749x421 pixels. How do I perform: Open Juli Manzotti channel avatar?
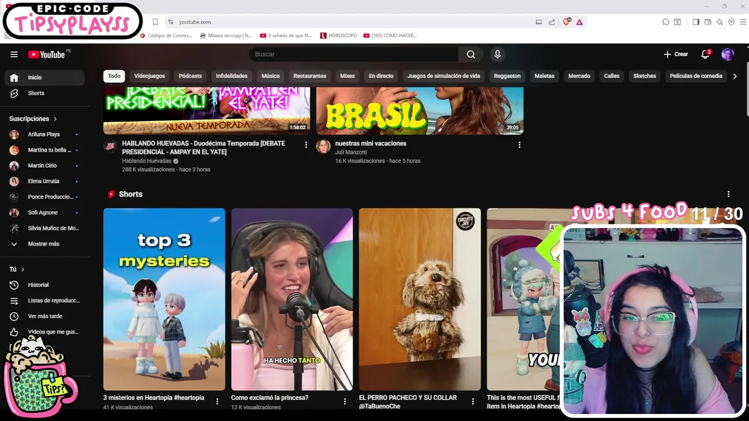(x=323, y=146)
